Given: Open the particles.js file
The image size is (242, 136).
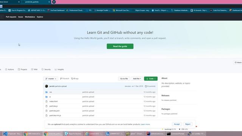Looking at the screenshot, I should (x=53, y=106).
